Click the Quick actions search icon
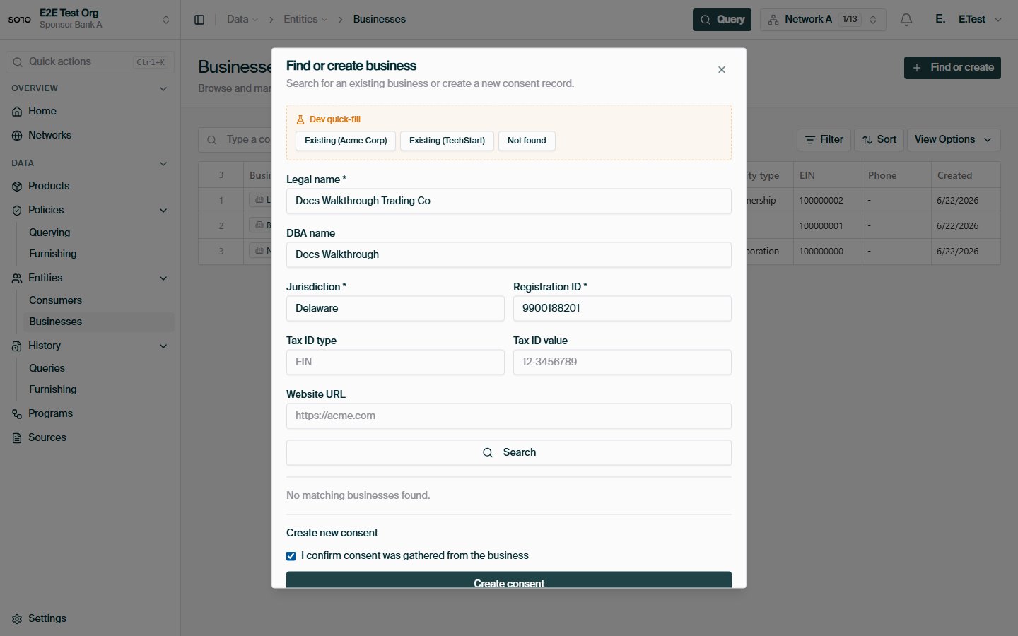The height and width of the screenshot is (636, 1018). pos(18,62)
